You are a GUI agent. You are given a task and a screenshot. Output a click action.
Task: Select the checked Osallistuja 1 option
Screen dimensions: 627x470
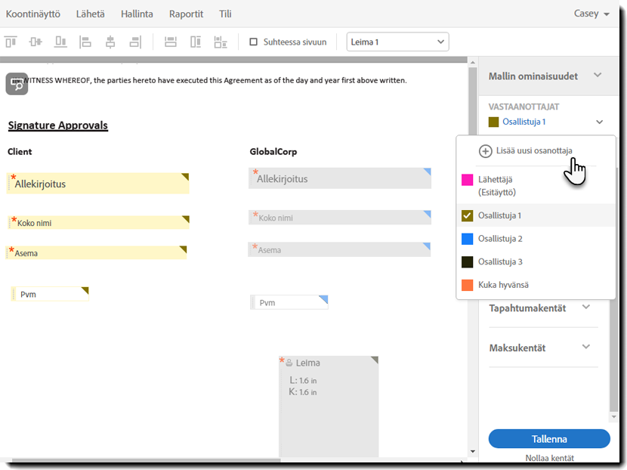click(x=499, y=216)
